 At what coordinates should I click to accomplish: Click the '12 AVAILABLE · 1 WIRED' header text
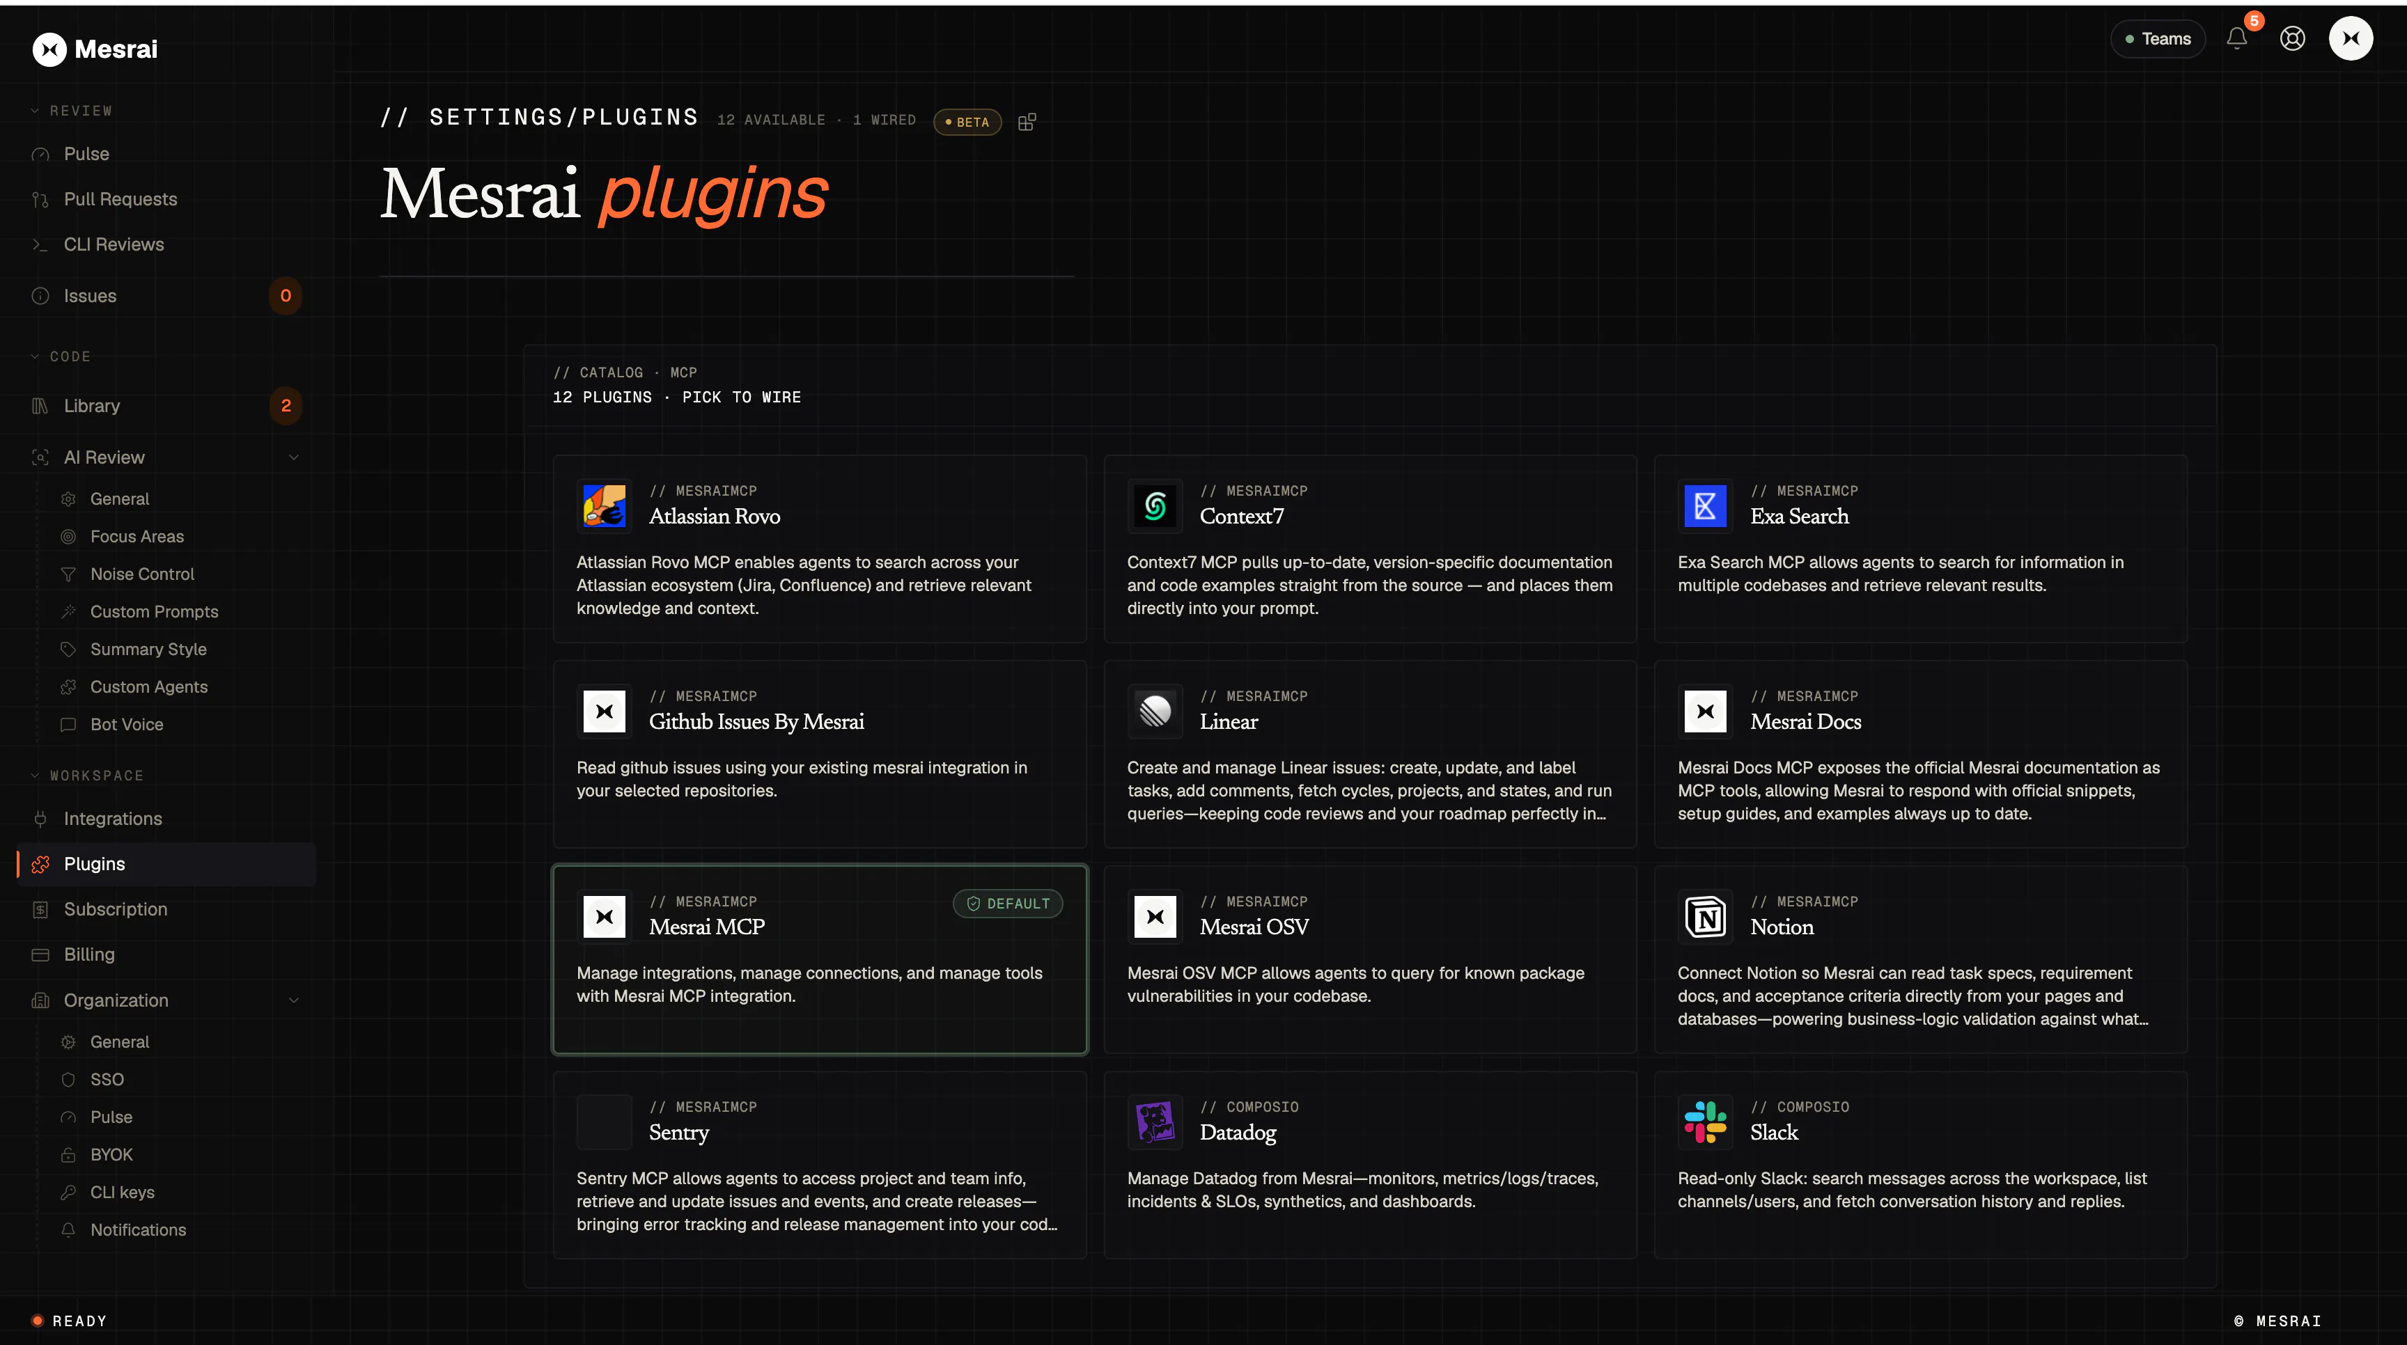pos(817,120)
